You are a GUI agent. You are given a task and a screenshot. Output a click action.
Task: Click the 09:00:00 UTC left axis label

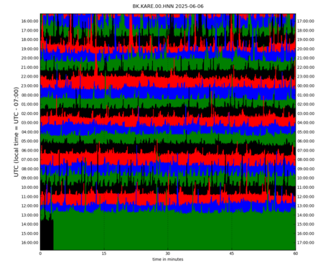tap(29, 178)
